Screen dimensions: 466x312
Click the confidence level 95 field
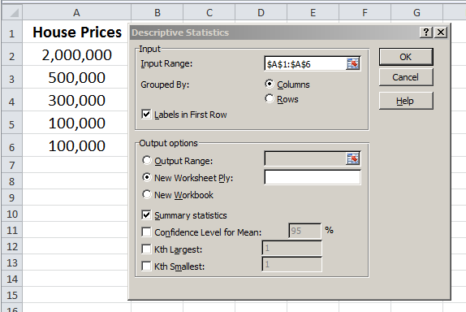pos(305,231)
